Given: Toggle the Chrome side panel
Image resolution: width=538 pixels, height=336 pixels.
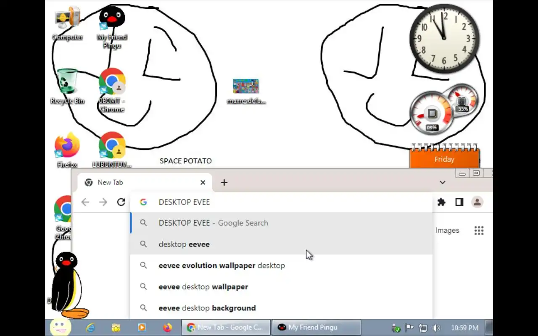Looking at the screenshot, I should [x=459, y=202].
